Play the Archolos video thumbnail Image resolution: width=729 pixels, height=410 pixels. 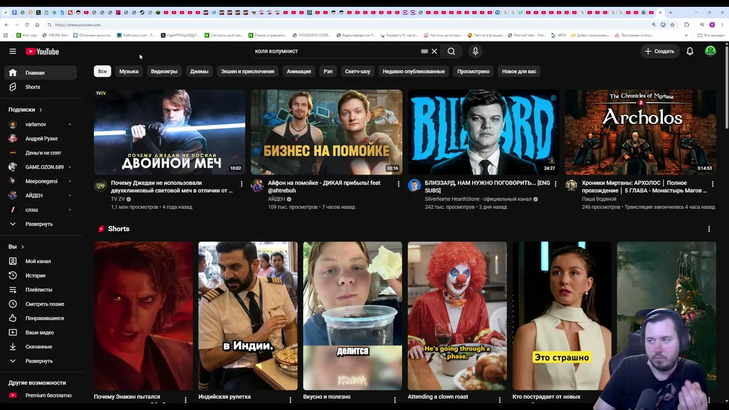[x=641, y=132]
